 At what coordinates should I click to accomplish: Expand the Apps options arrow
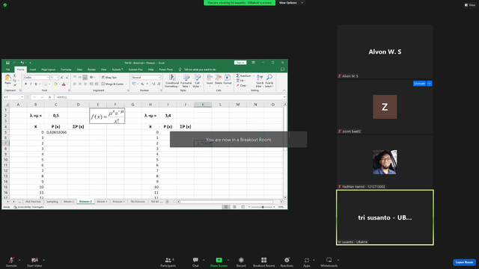(314, 260)
